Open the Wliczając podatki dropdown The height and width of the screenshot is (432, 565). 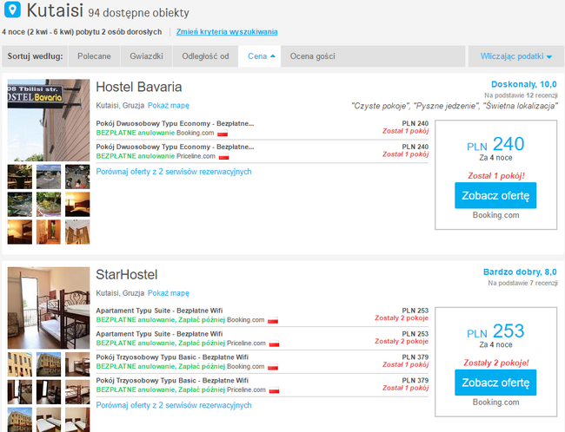[x=516, y=56]
